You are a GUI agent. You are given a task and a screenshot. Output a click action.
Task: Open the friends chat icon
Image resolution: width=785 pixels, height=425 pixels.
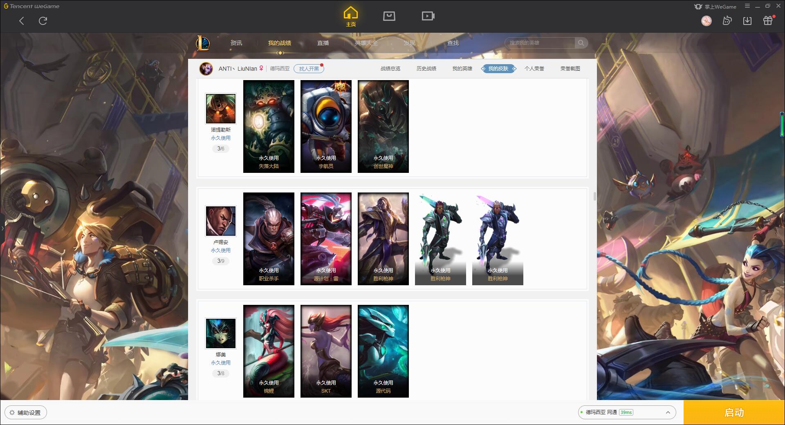click(727, 20)
